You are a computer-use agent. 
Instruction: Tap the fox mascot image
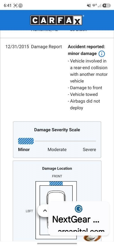(92, 238)
